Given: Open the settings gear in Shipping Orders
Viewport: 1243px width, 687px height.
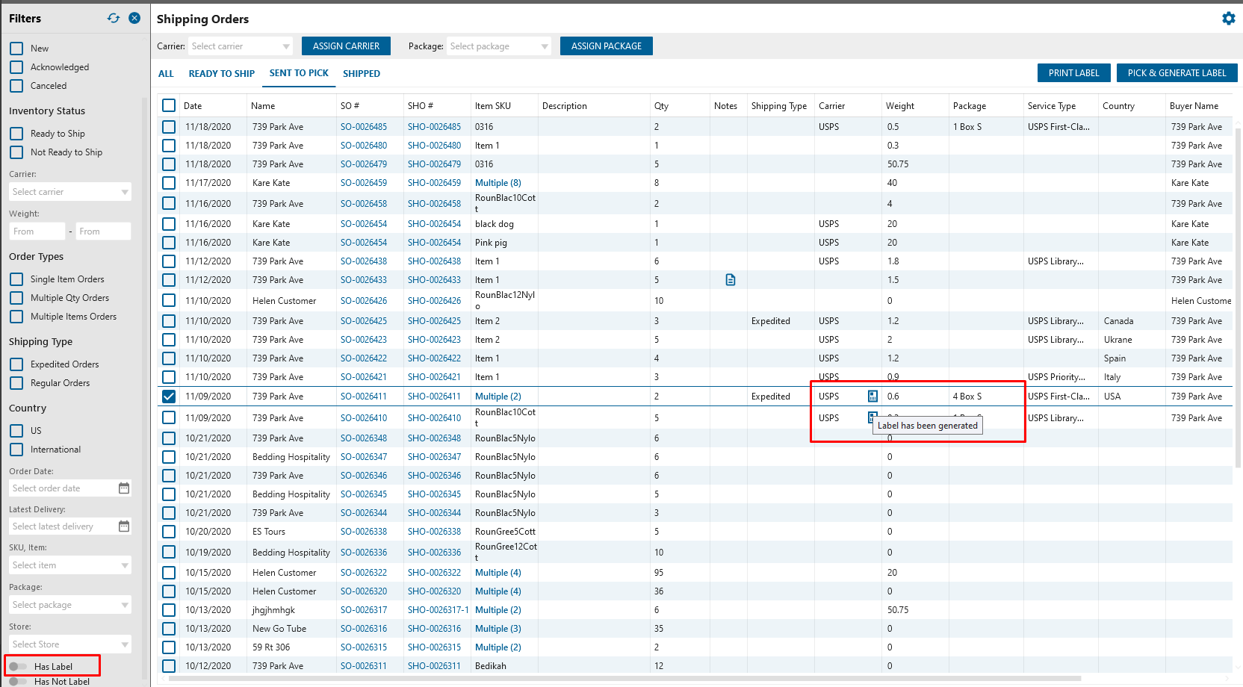Looking at the screenshot, I should pyautogui.click(x=1228, y=19).
